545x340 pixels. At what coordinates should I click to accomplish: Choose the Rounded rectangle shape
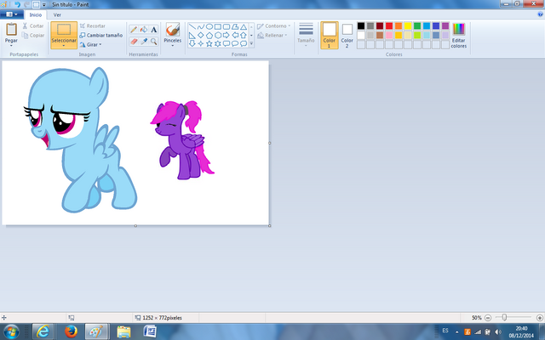point(227,26)
